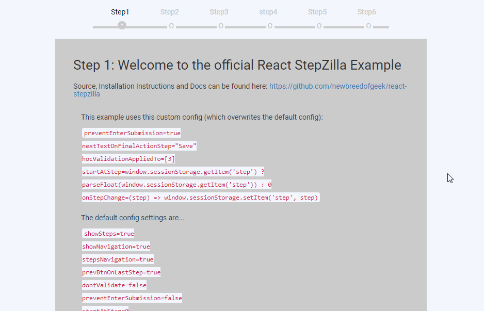Viewport: 484px width, 311px height.
Task: Select the Step1 label in the progress bar
Action: tap(120, 12)
